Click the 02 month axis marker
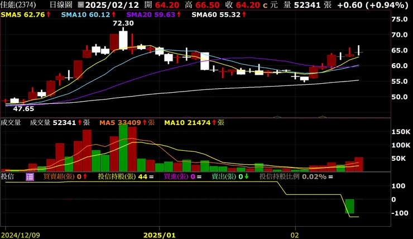The width and height of the screenshot is (413, 239). pyautogui.click(x=295, y=235)
